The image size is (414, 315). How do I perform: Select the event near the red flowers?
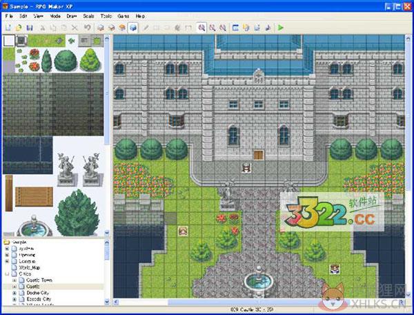(x=183, y=231)
